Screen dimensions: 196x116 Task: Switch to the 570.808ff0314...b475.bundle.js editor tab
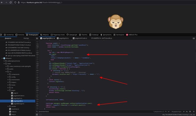pos(101,38)
